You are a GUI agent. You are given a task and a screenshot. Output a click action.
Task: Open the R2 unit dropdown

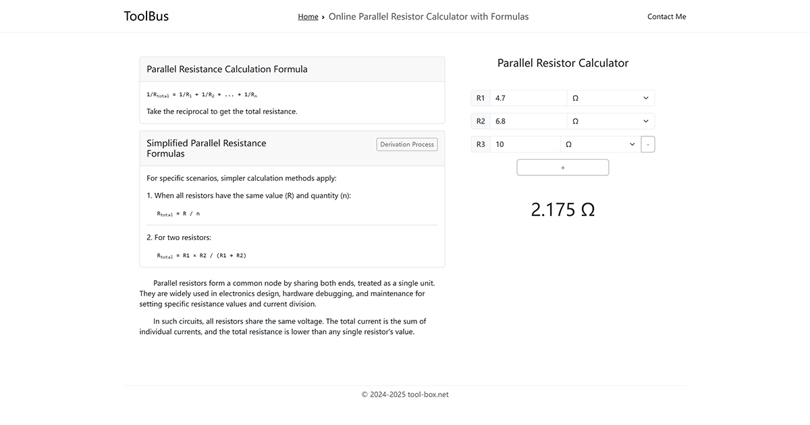(x=610, y=121)
